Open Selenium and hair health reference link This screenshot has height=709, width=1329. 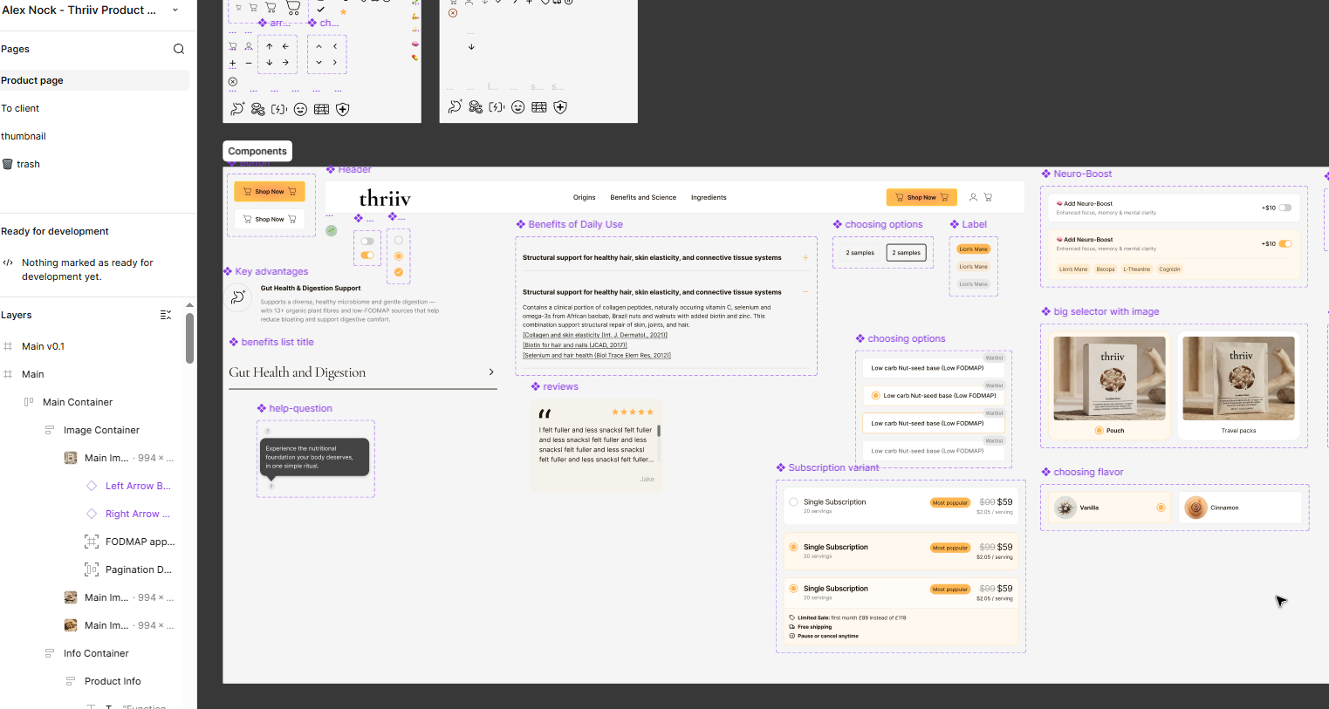pos(597,356)
